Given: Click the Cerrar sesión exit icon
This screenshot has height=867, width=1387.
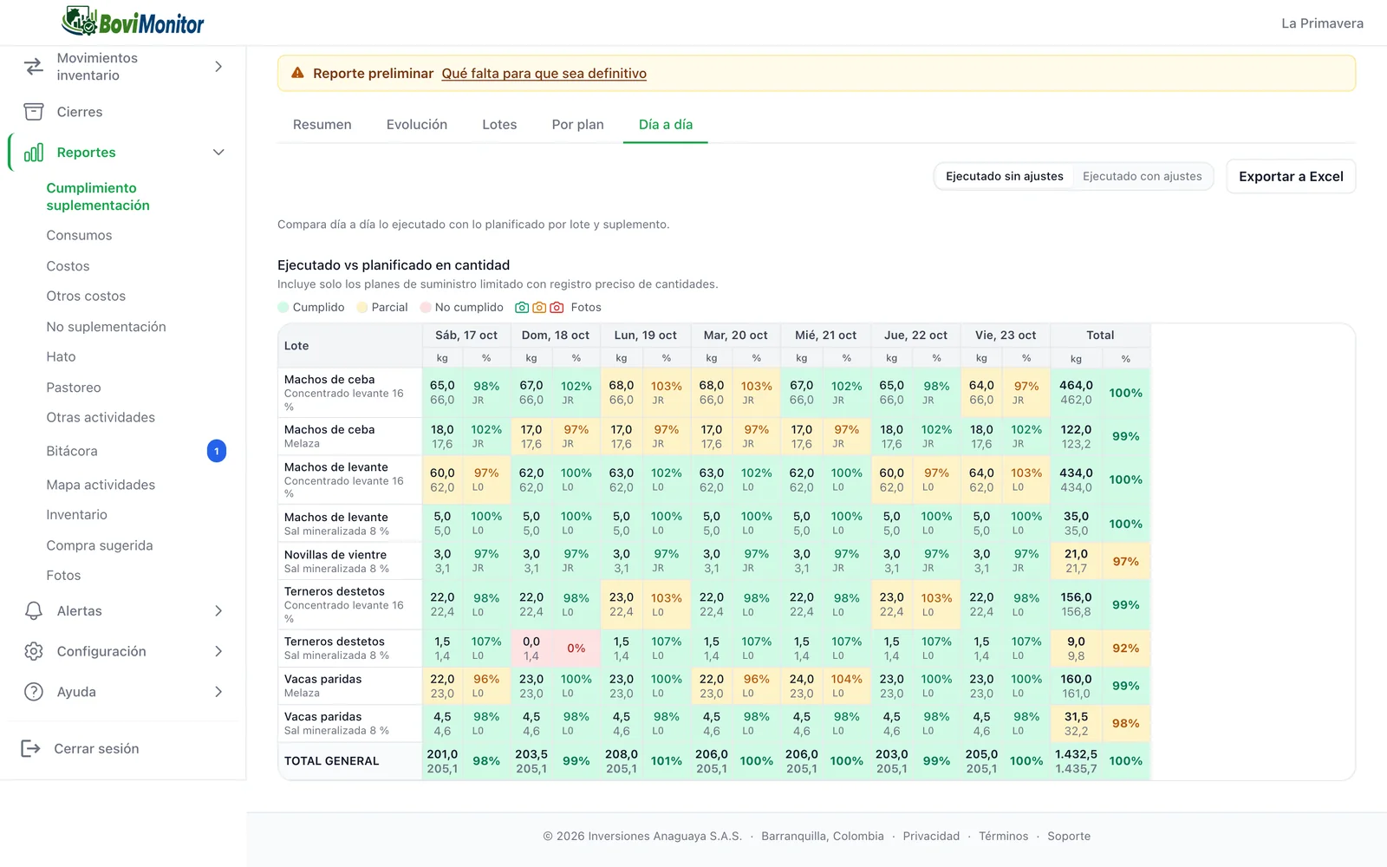Looking at the screenshot, I should pos(30,748).
